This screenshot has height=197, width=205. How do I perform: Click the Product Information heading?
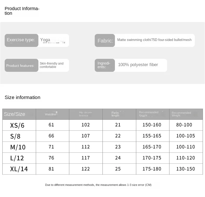pyautogui.click(x=22, y=11)
